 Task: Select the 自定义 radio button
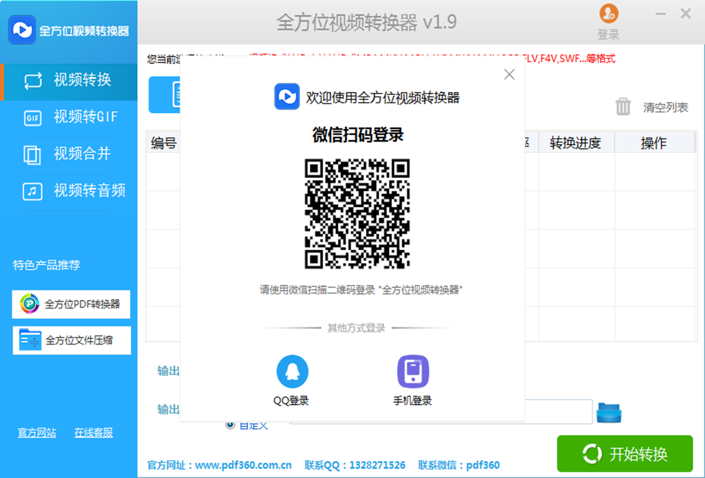[x=230, y=425]
